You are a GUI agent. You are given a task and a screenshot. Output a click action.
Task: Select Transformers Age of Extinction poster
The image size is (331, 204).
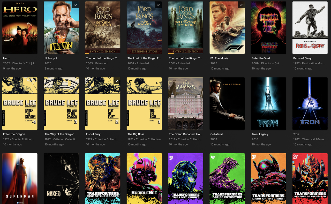pyautogui.click(x=227, y=179)
